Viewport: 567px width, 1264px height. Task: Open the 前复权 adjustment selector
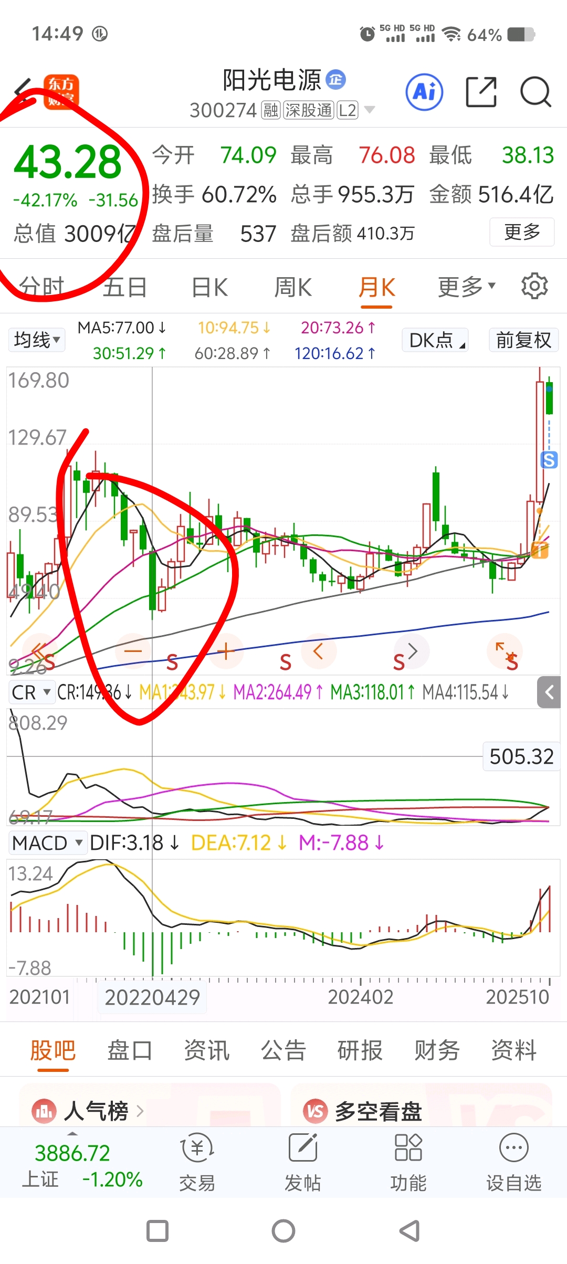tap(524, 340)
